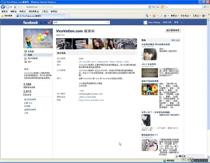Open the Keelung Rd. Taipei address link
Viewport: 210px width, 163px height.
coord(104,62)
